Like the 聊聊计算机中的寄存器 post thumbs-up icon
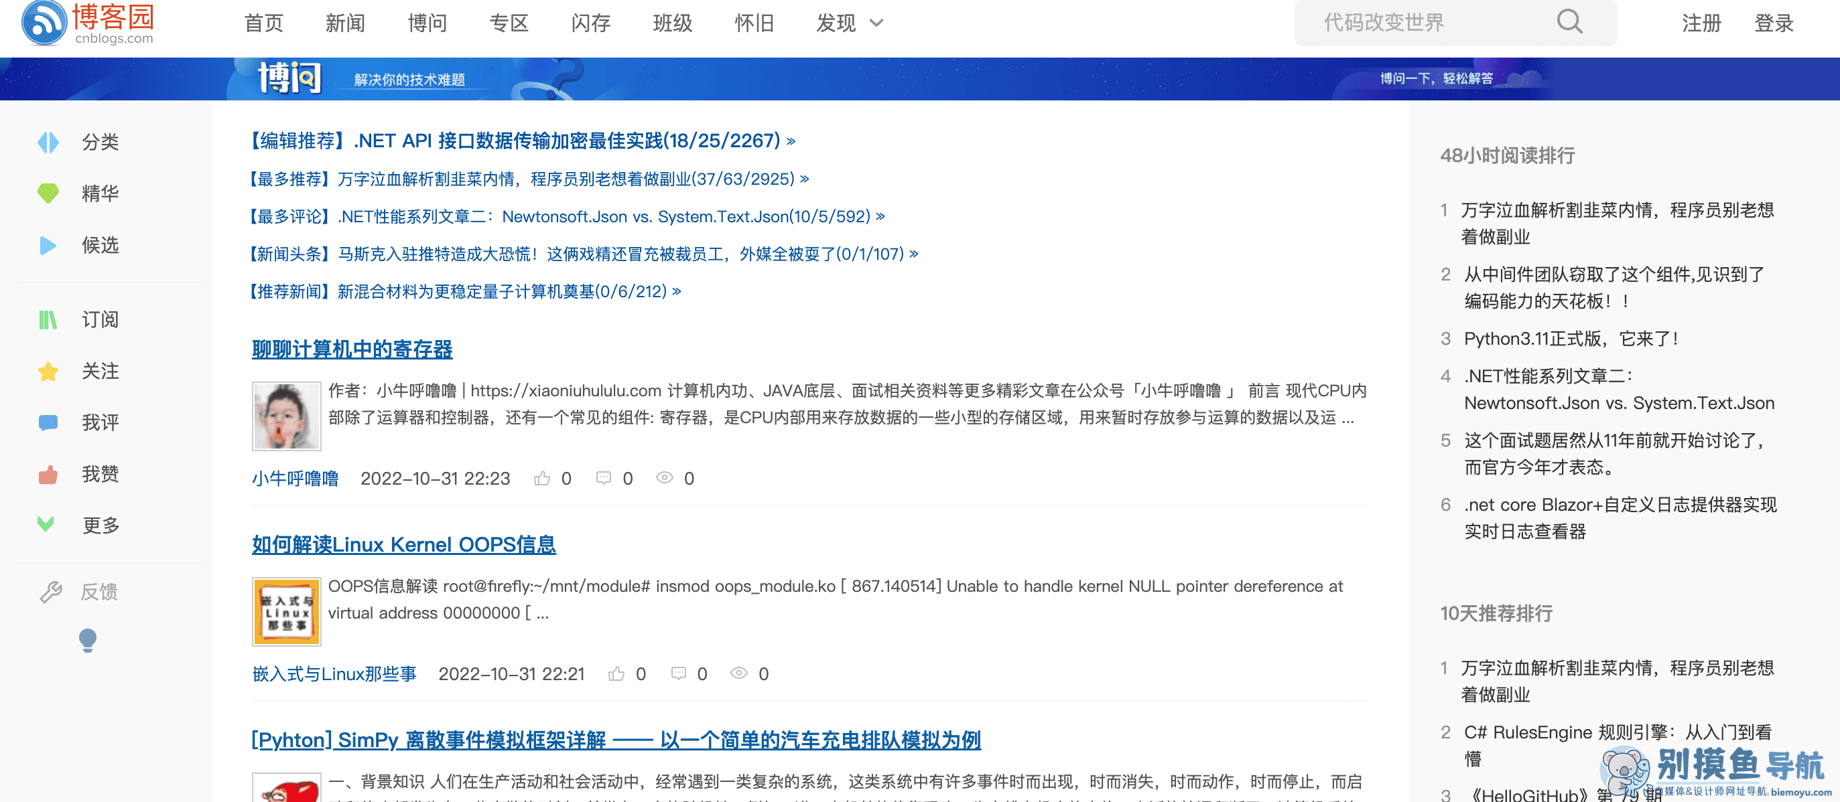The height and width of the screenshot is (802, 1840). [x=542, y=478]
